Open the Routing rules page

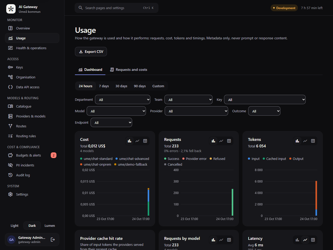click(32, 136)
